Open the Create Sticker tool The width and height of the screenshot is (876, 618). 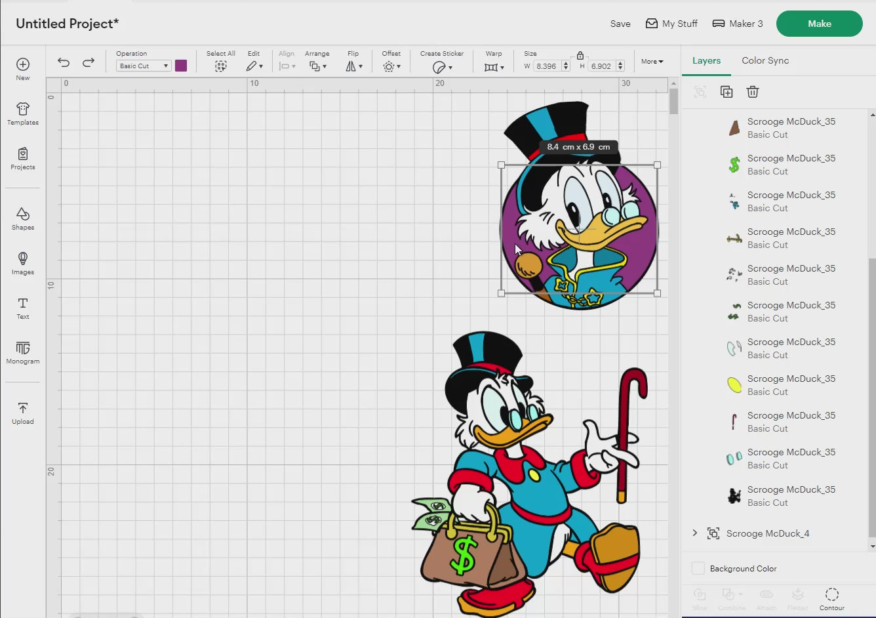pos(442,67)
